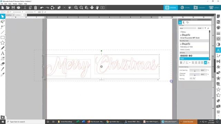
Task: Adjust line thickness value stepper
Action: (x=43, y=12)
